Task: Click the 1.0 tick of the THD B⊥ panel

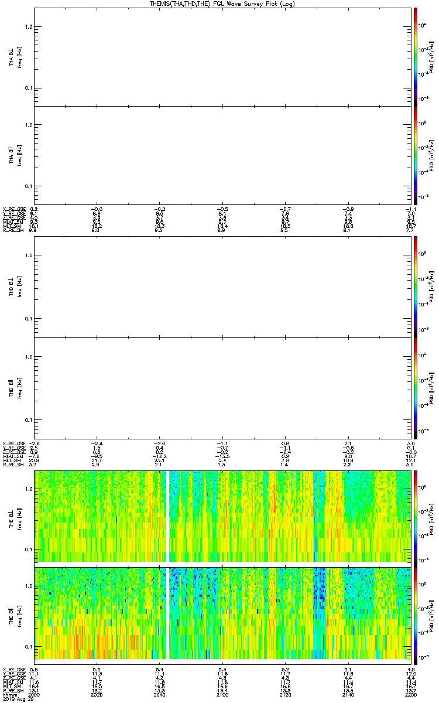Action: pyautogui.click(x=29, y=255)
